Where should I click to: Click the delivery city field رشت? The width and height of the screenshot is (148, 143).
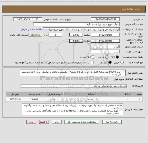(105, 52)
